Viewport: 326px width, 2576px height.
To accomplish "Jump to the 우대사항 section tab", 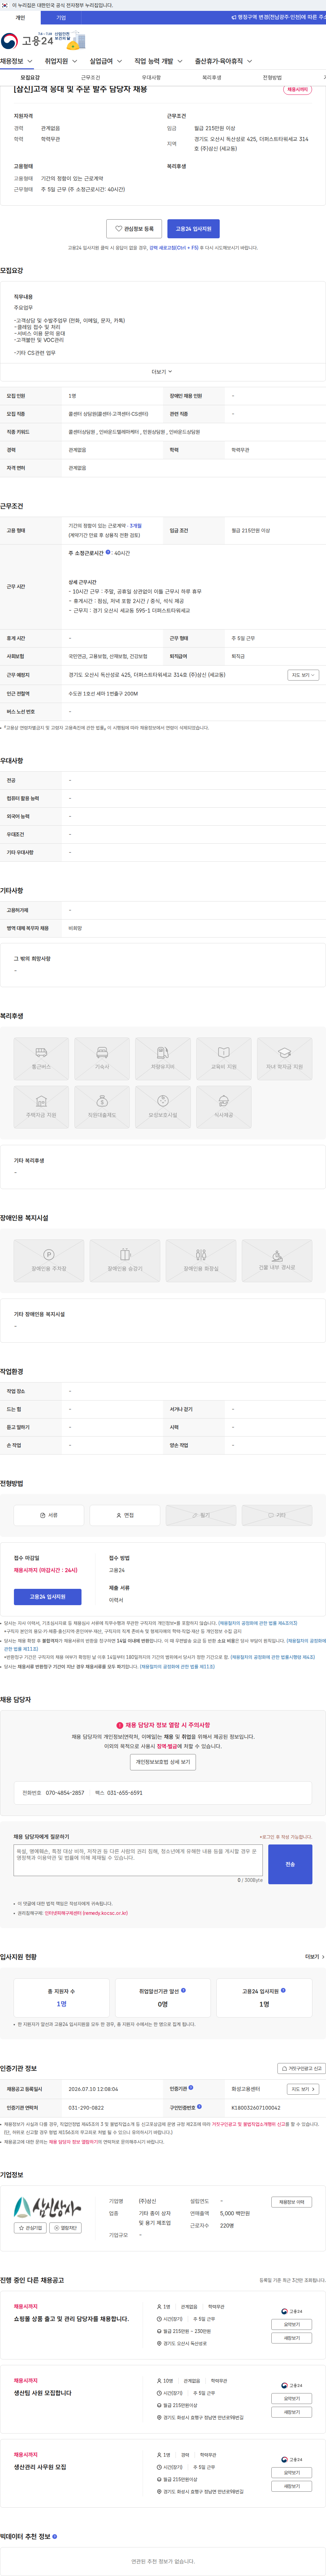I will 151,77.
